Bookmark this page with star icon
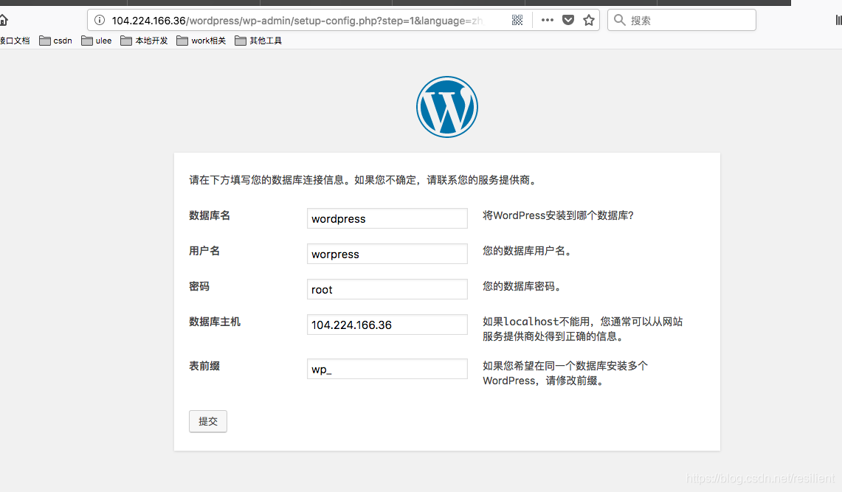The width and height of the screenshot is (842, 492). coord(589,21)
